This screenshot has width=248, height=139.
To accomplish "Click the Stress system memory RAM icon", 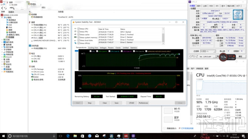I will (x=75, y=37).
